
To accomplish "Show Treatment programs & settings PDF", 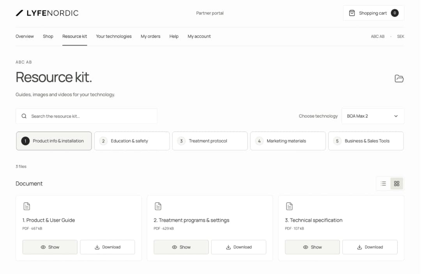I will 181,247.
